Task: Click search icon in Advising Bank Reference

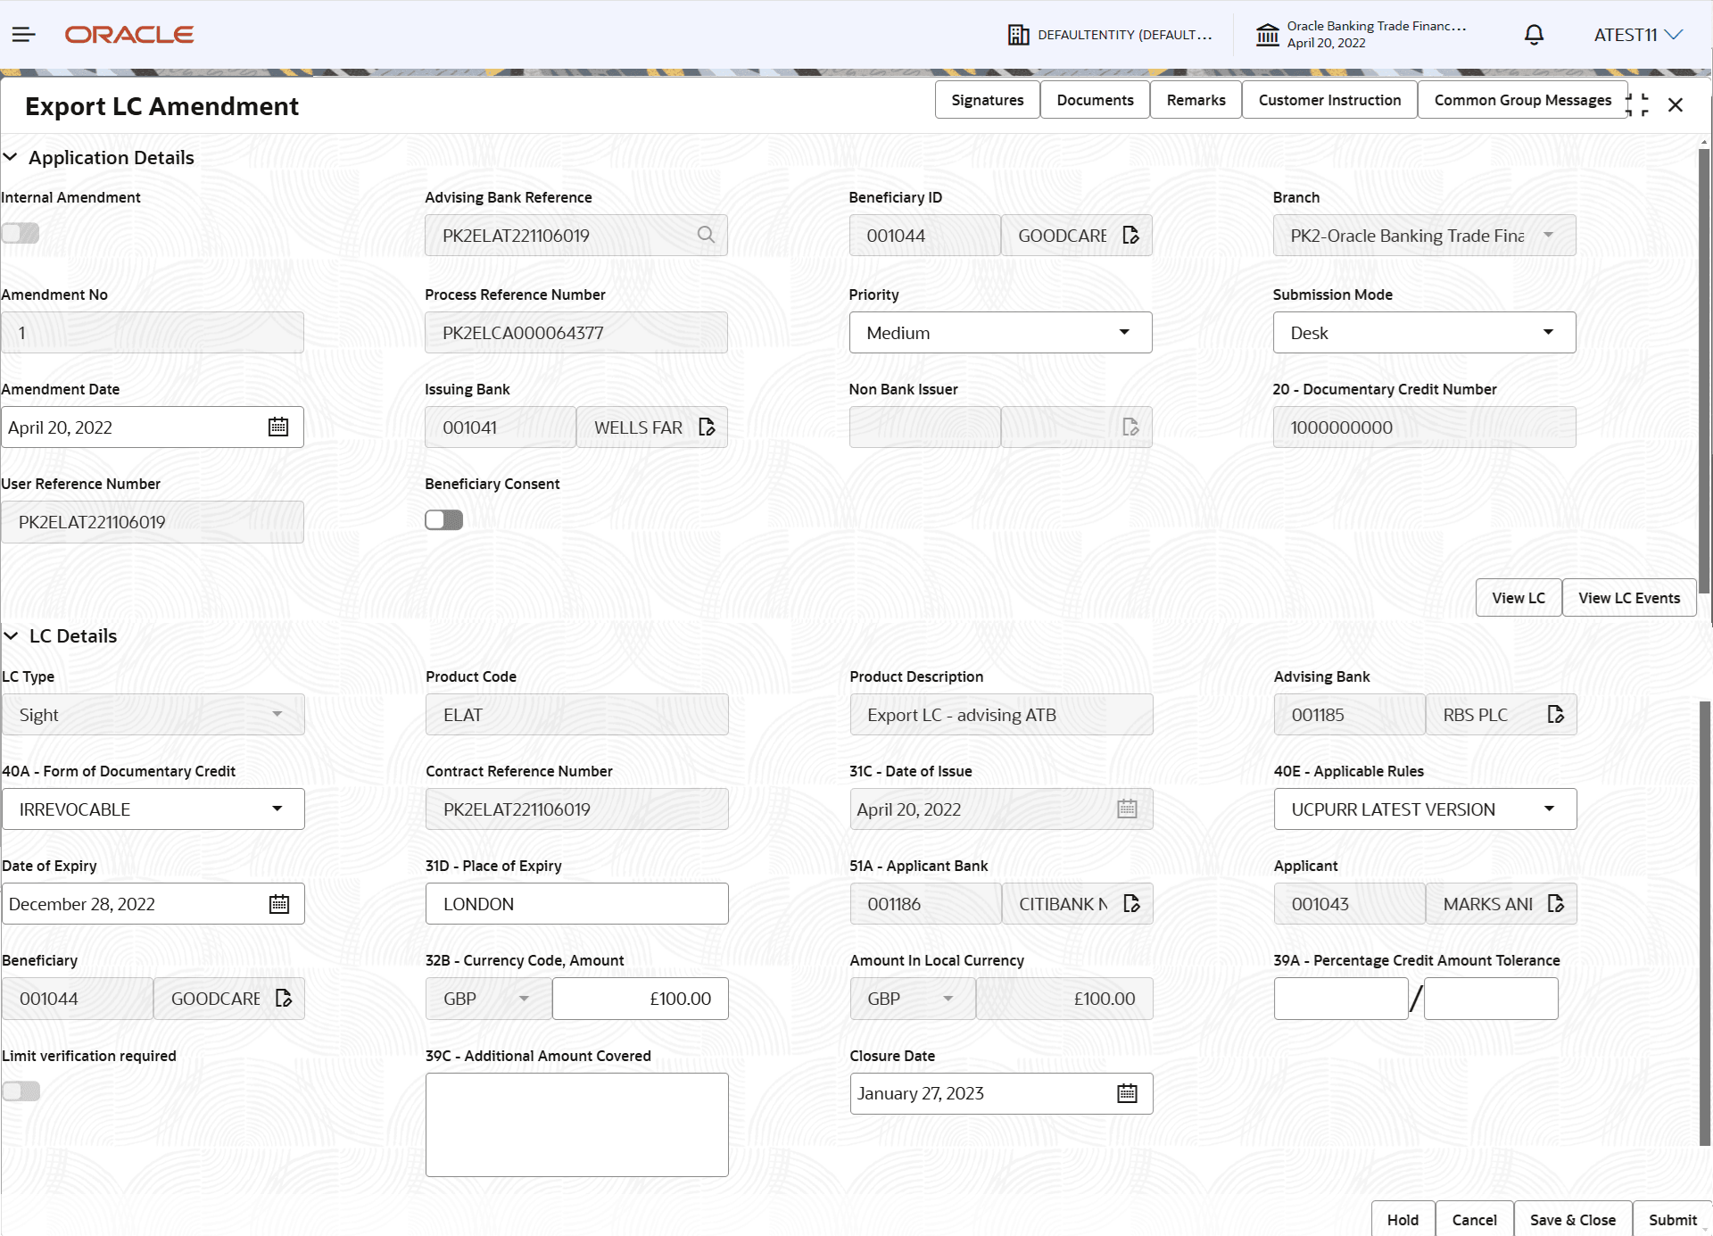Action: click(706, 235)
